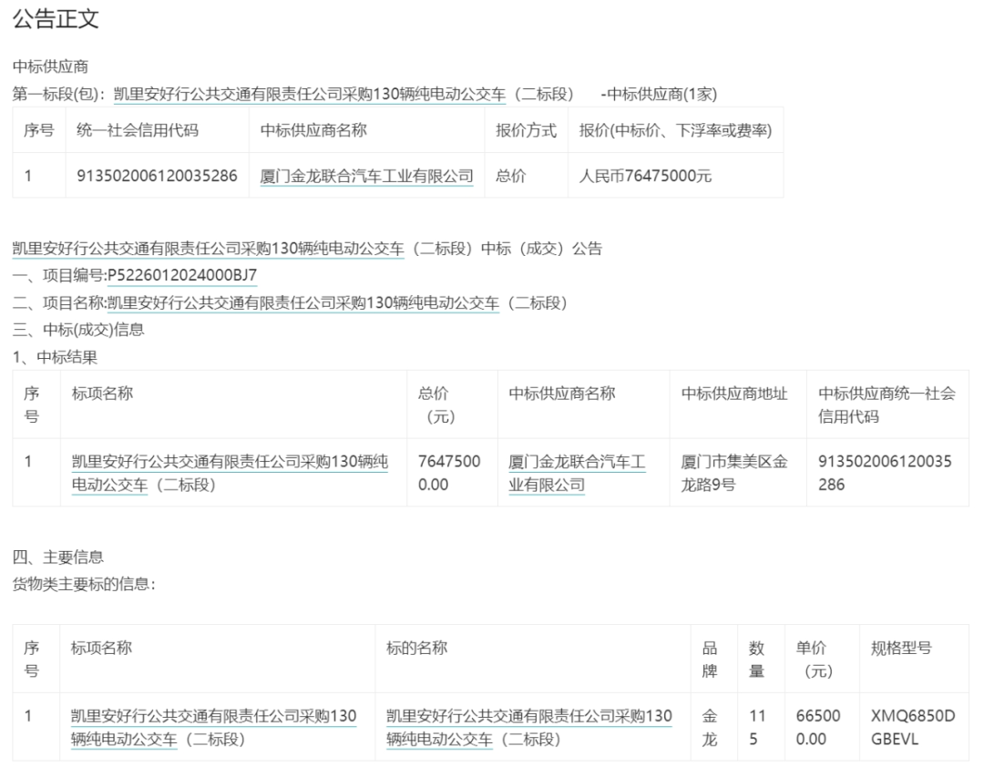
Task: Click the 统一社会信用代码 header in the first table
Action: 138,130
